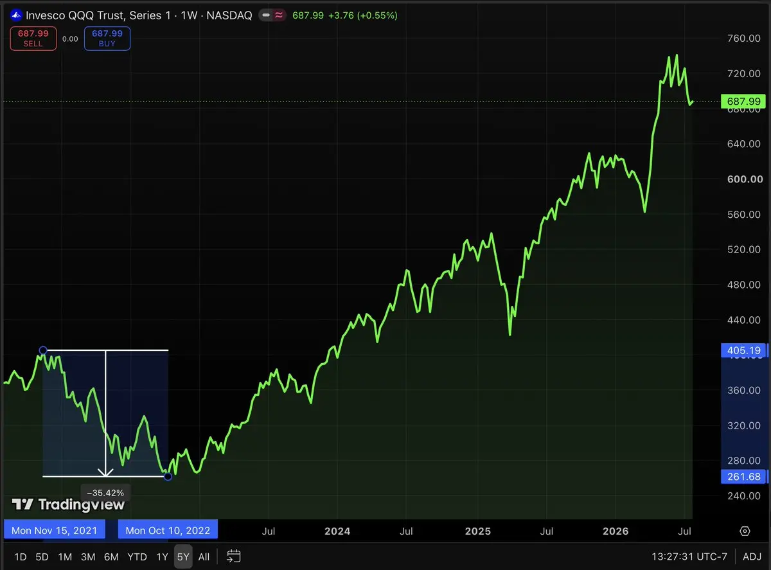The height and width of the screenshot is (570, 771).
Task: Click the 440.00 price scale label
Action: tap(745, 319)
